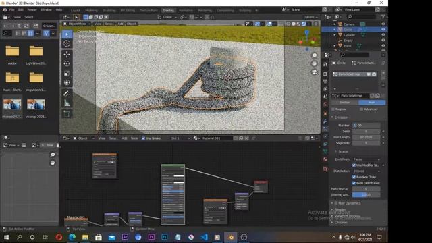Click the viewport zoom magnifier icon
This screenshot has height=243, width=432.
coord(315,55)
